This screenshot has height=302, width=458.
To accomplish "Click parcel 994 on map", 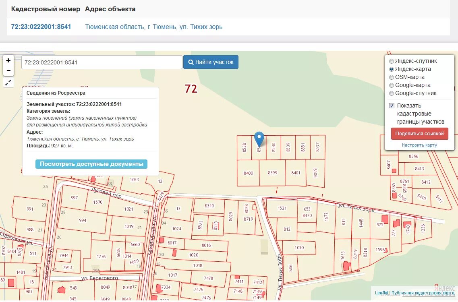I will pyautogui.click(x=83, y=220).
